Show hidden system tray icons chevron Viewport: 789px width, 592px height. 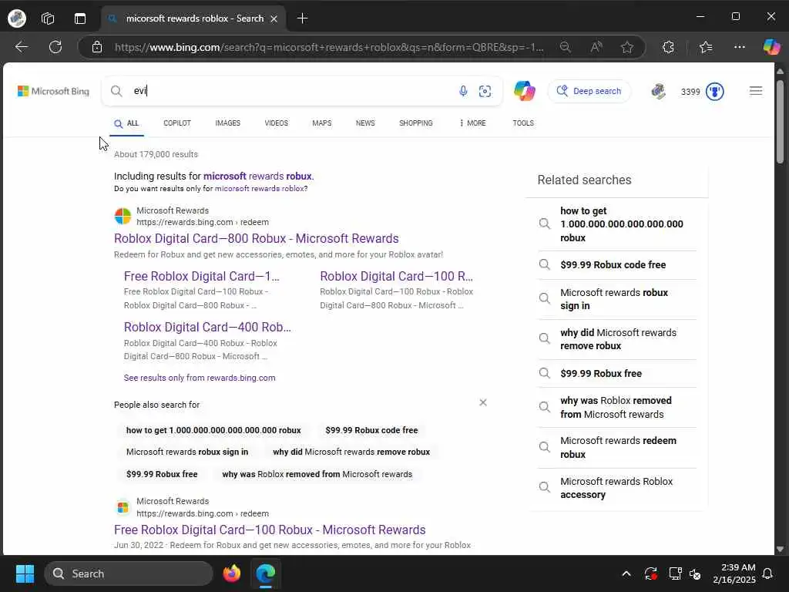[x=626, y=573]
